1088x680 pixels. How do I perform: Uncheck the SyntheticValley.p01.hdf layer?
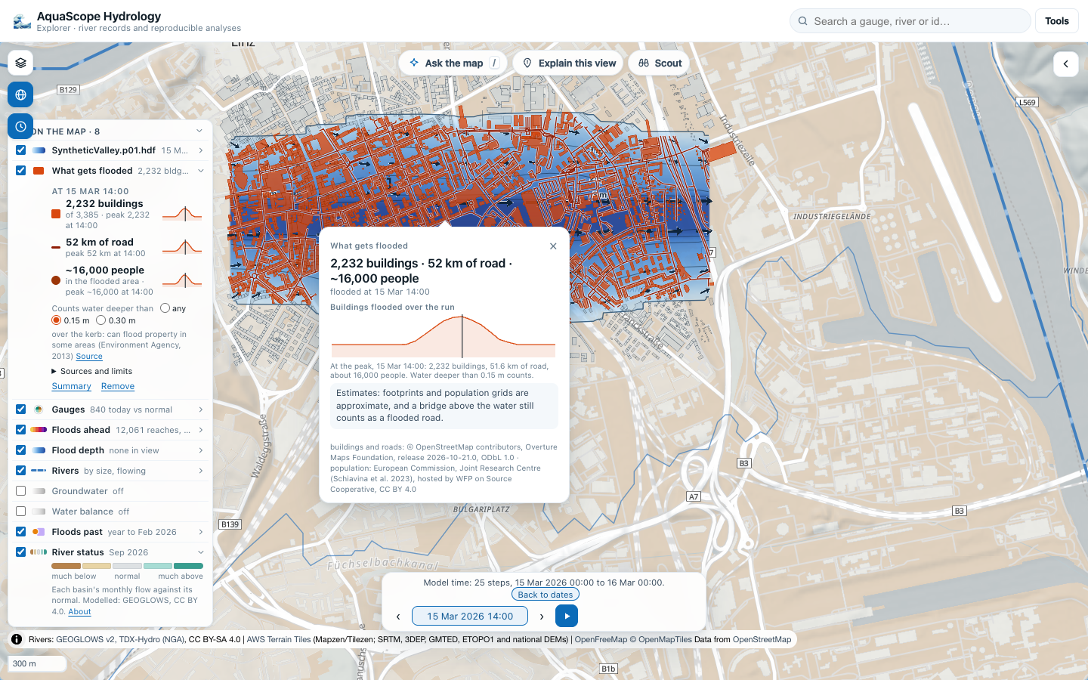click(x=20, y=150)
